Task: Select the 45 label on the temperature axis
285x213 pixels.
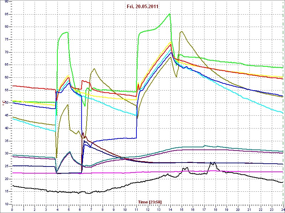Action: coord(6,116)
